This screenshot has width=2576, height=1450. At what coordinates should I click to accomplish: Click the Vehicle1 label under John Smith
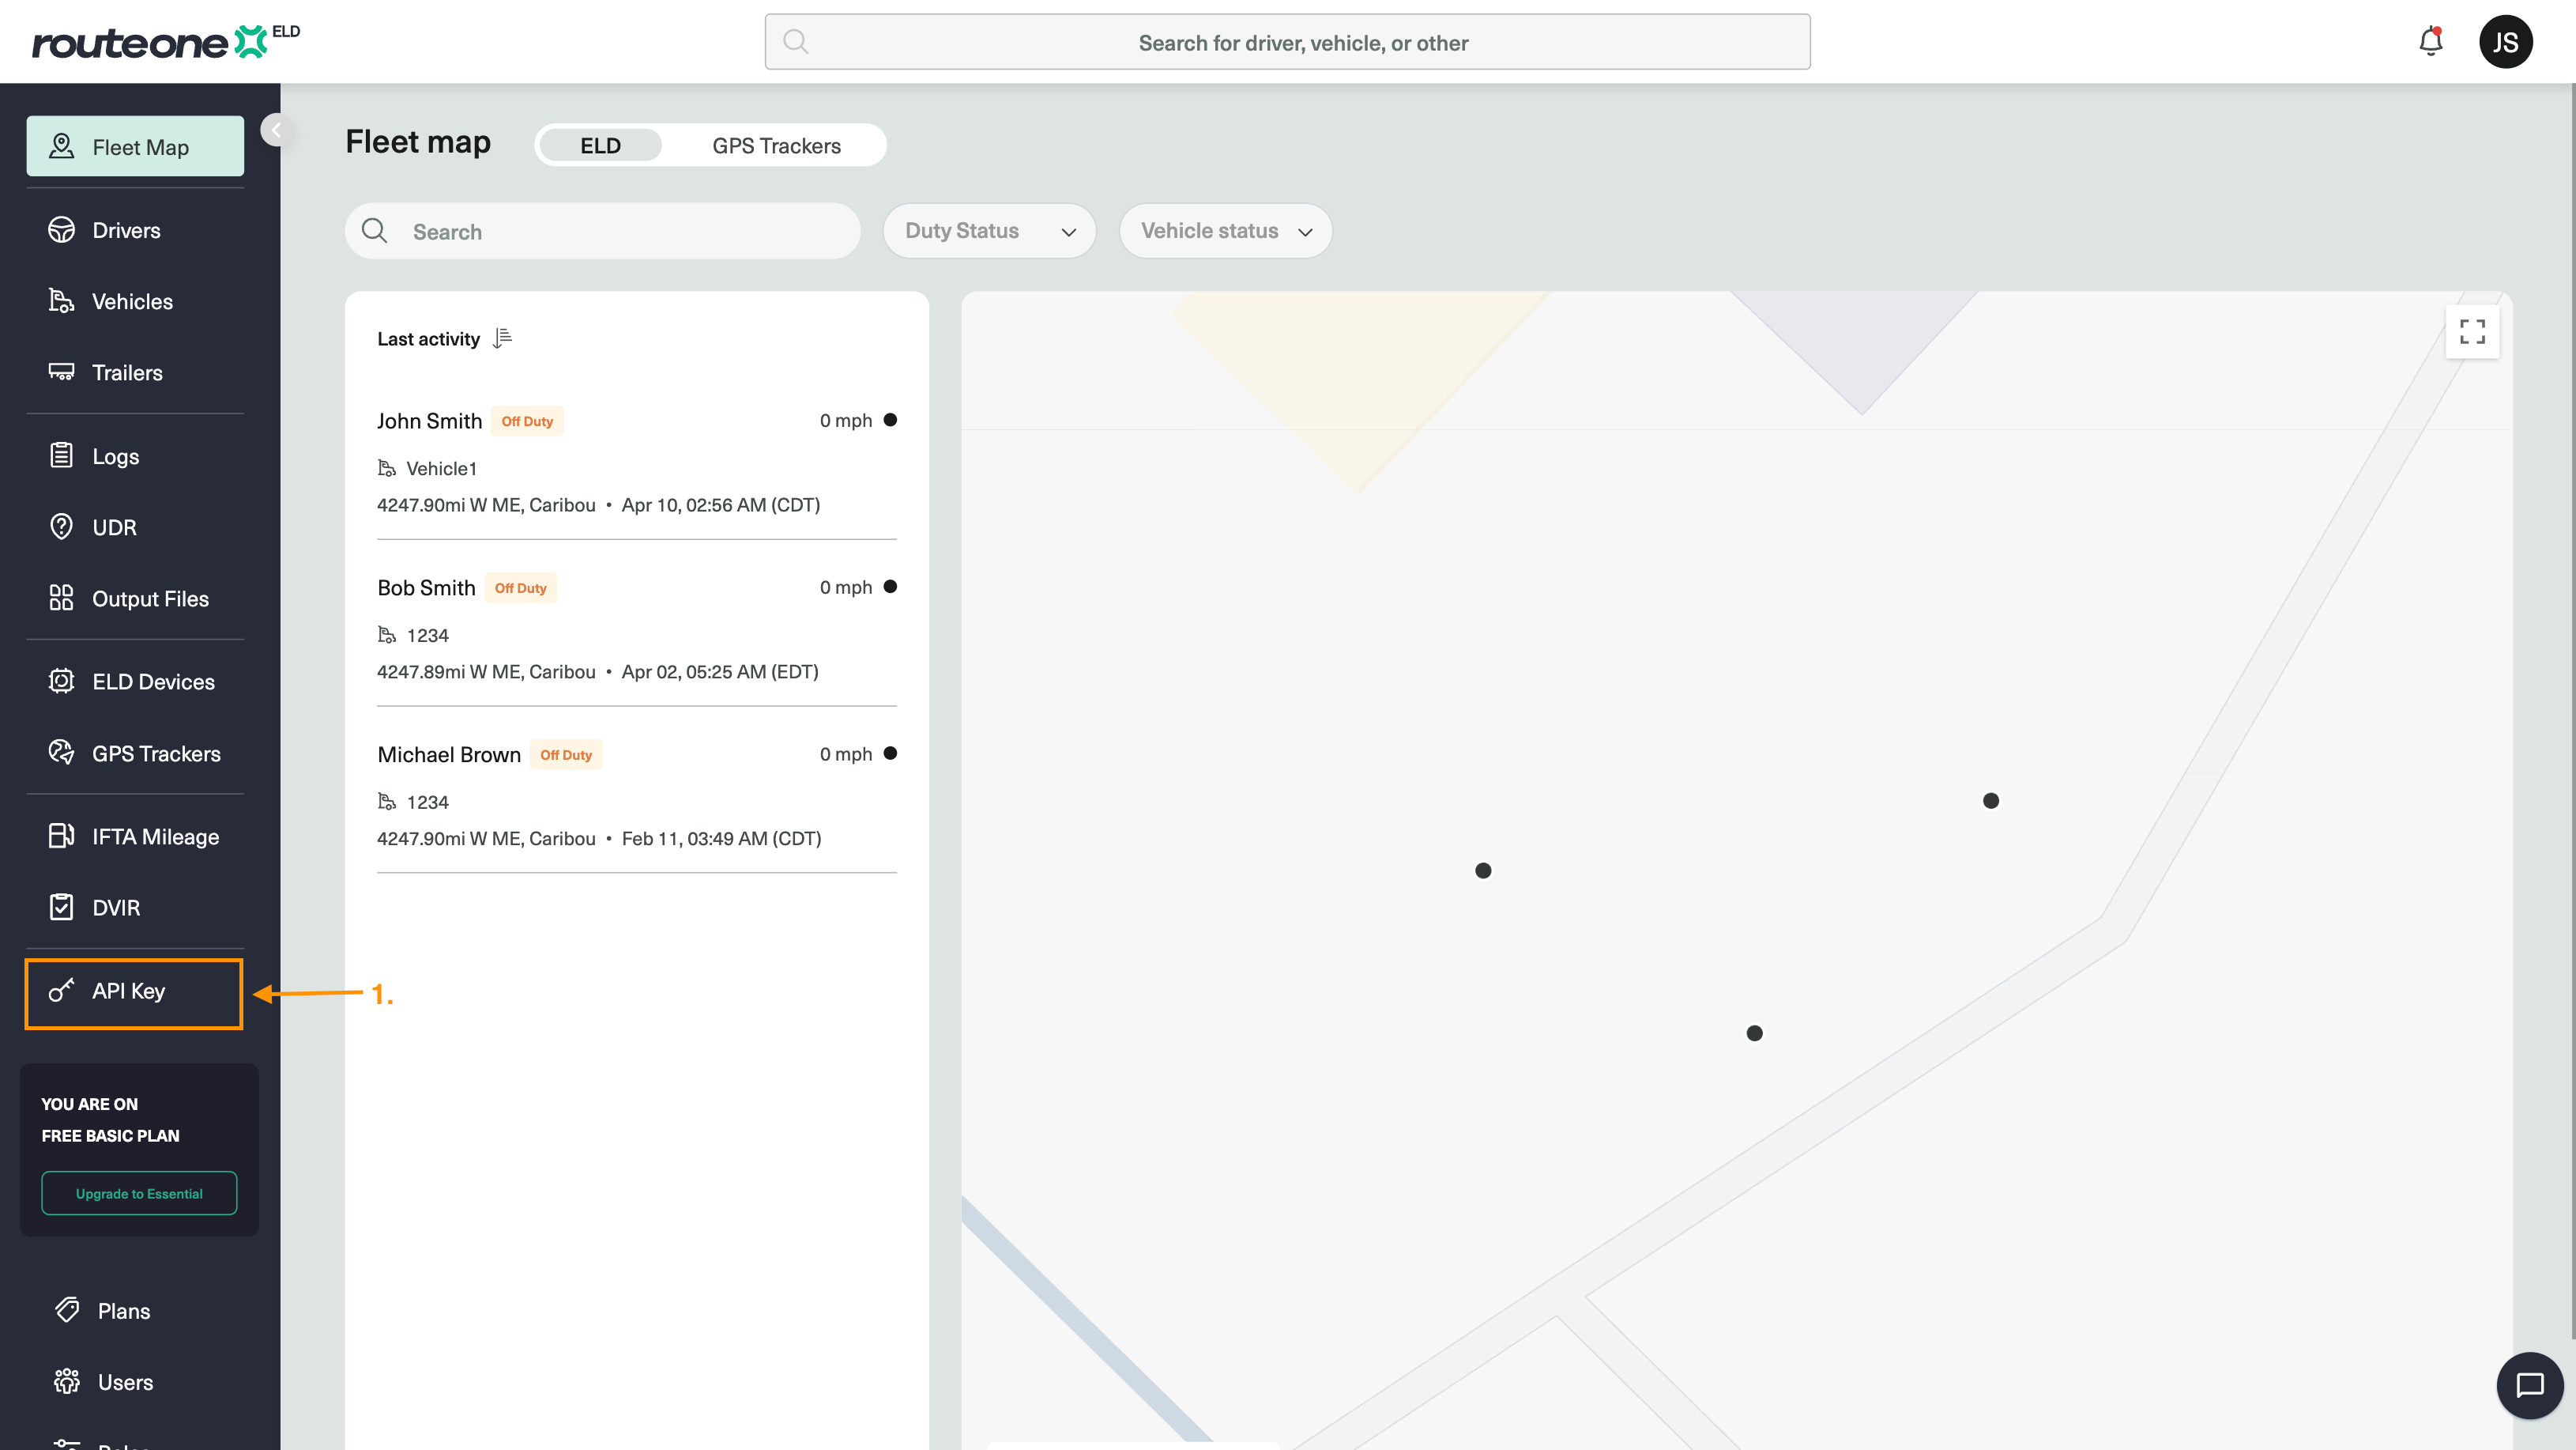[x=442, y=468]
